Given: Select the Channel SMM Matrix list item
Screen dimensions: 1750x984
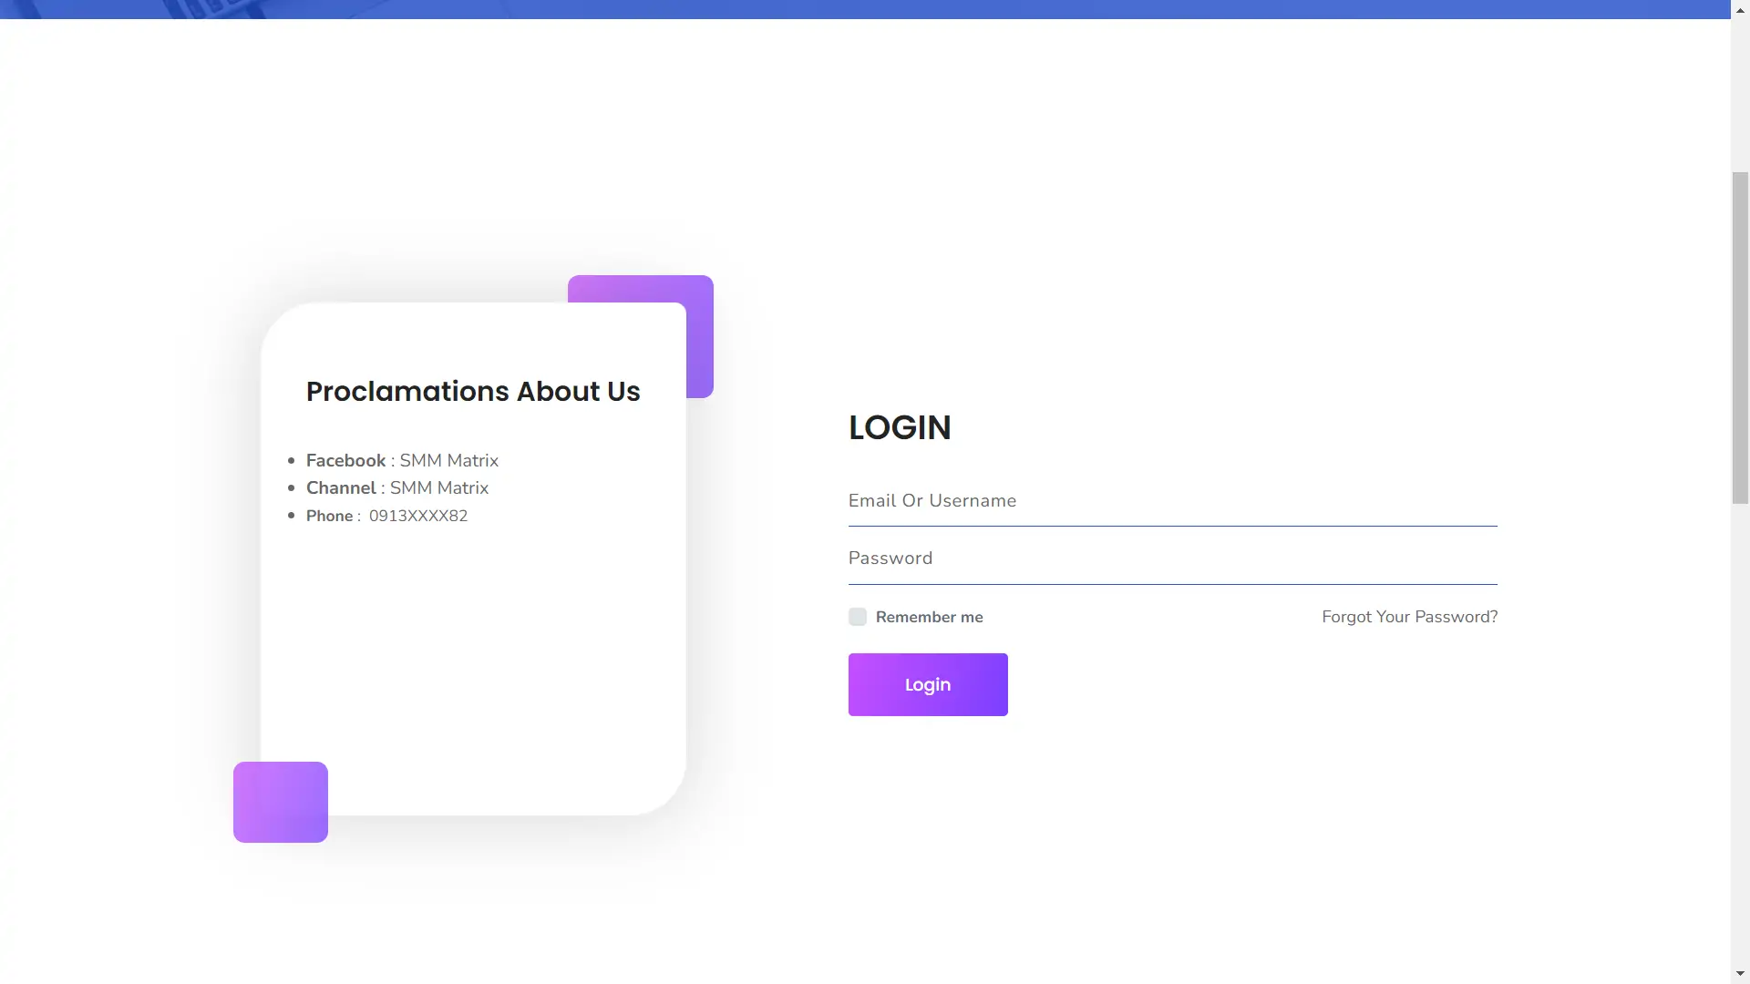Looking at the screenshot, I should (x=397, y=488).
